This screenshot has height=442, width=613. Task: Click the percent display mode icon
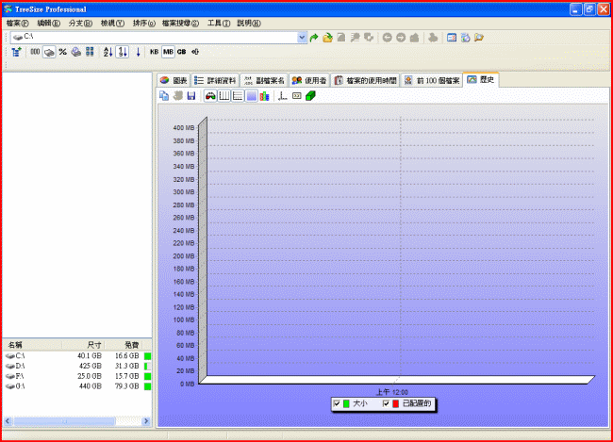[62, 52]
